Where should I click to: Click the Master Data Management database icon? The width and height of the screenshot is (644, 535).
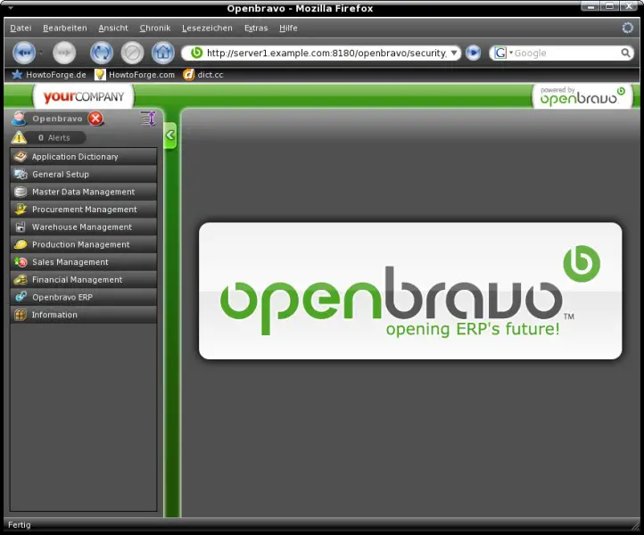click(x=21, y=192)
